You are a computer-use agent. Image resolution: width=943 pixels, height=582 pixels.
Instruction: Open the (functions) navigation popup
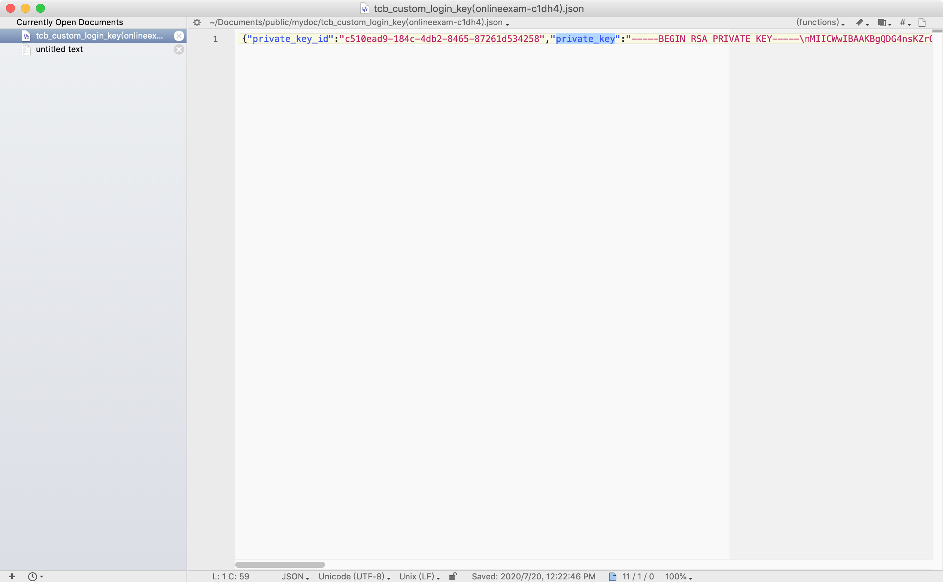click(820, 22)
